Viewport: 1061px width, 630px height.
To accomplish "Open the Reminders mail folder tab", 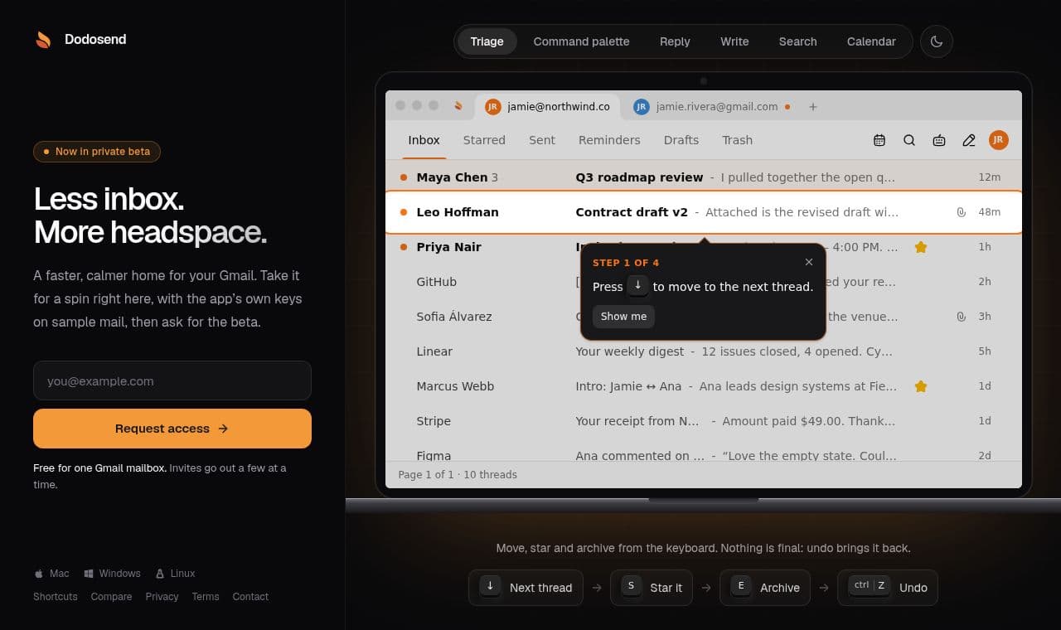I will click(609, 140).
